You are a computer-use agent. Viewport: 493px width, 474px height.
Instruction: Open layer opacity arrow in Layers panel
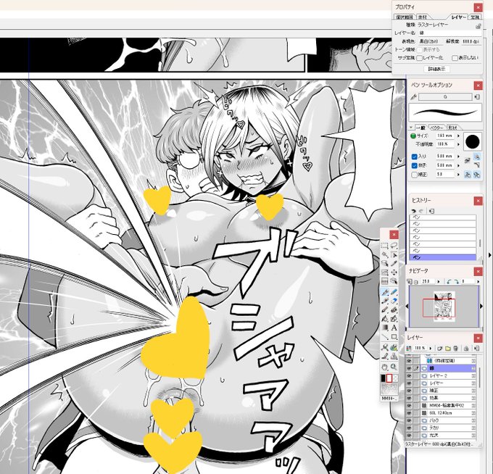point(431,349)
